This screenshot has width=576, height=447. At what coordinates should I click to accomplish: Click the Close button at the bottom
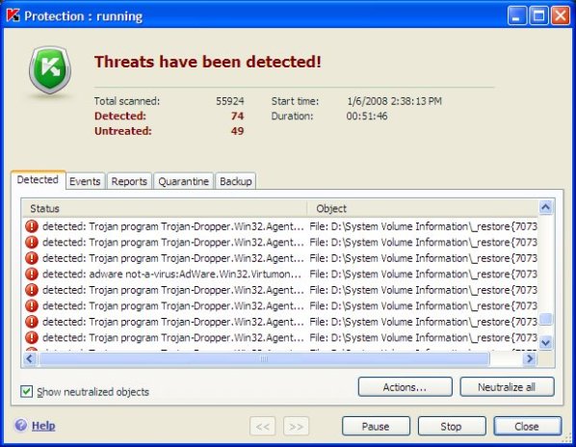coord(527,426)
